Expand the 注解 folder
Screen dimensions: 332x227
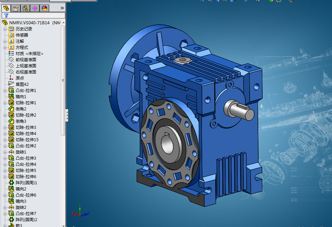[x=5, y=41]
